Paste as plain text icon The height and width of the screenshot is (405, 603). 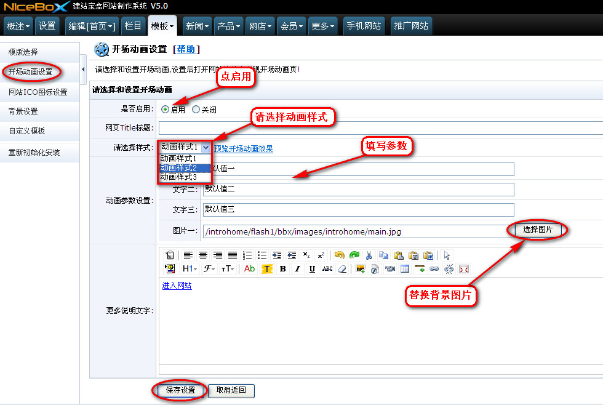[x=413, y=255]
